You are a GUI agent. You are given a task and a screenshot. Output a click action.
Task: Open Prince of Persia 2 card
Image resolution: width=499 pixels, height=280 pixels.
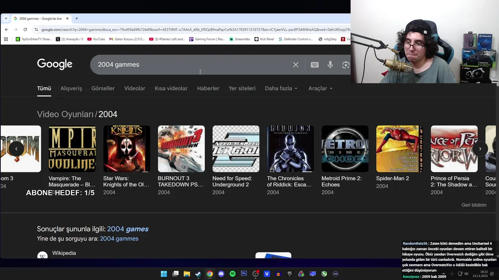(x=454, y=160)
